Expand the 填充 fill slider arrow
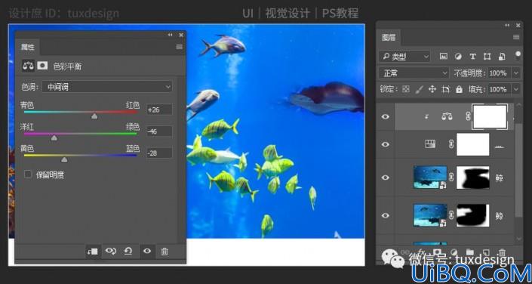 pos(516,89)
